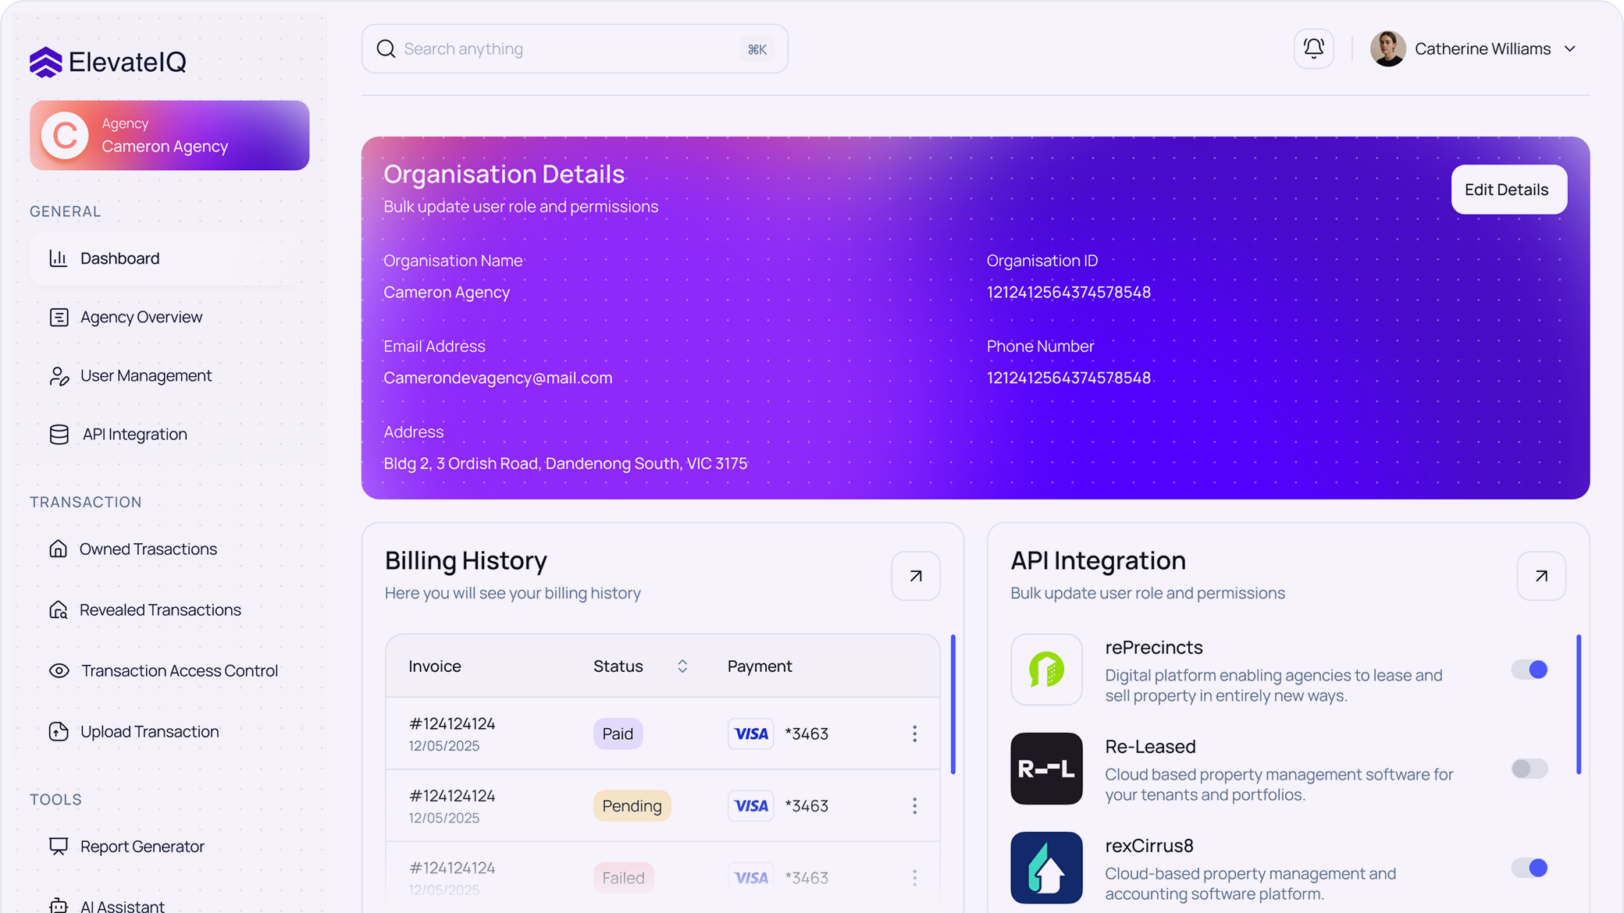
Task: Open more options for Failed invoice
Action: (914, 877)
